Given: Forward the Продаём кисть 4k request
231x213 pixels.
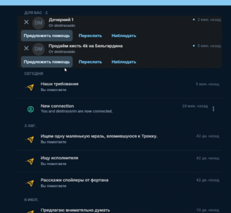Looking at the screenshot, I should [90, 62].
